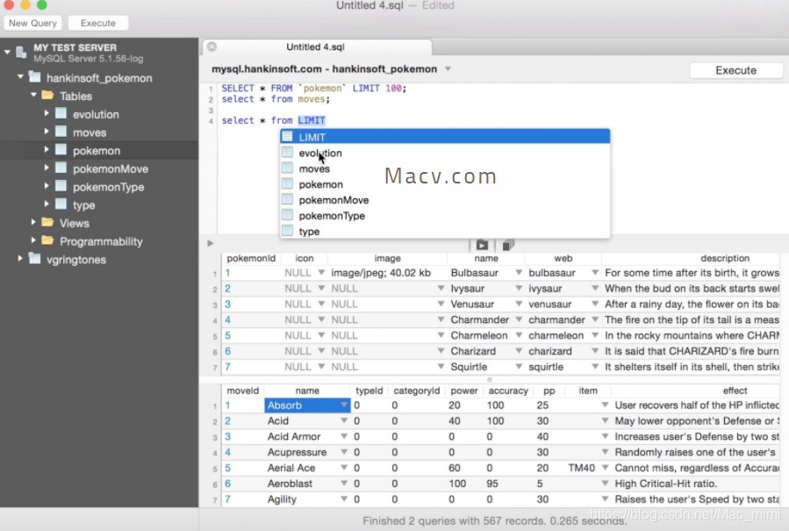Pick pokemonType in the autocomplete list
The width and height of the screenshot is (789, 531).
tap(445, 215)
